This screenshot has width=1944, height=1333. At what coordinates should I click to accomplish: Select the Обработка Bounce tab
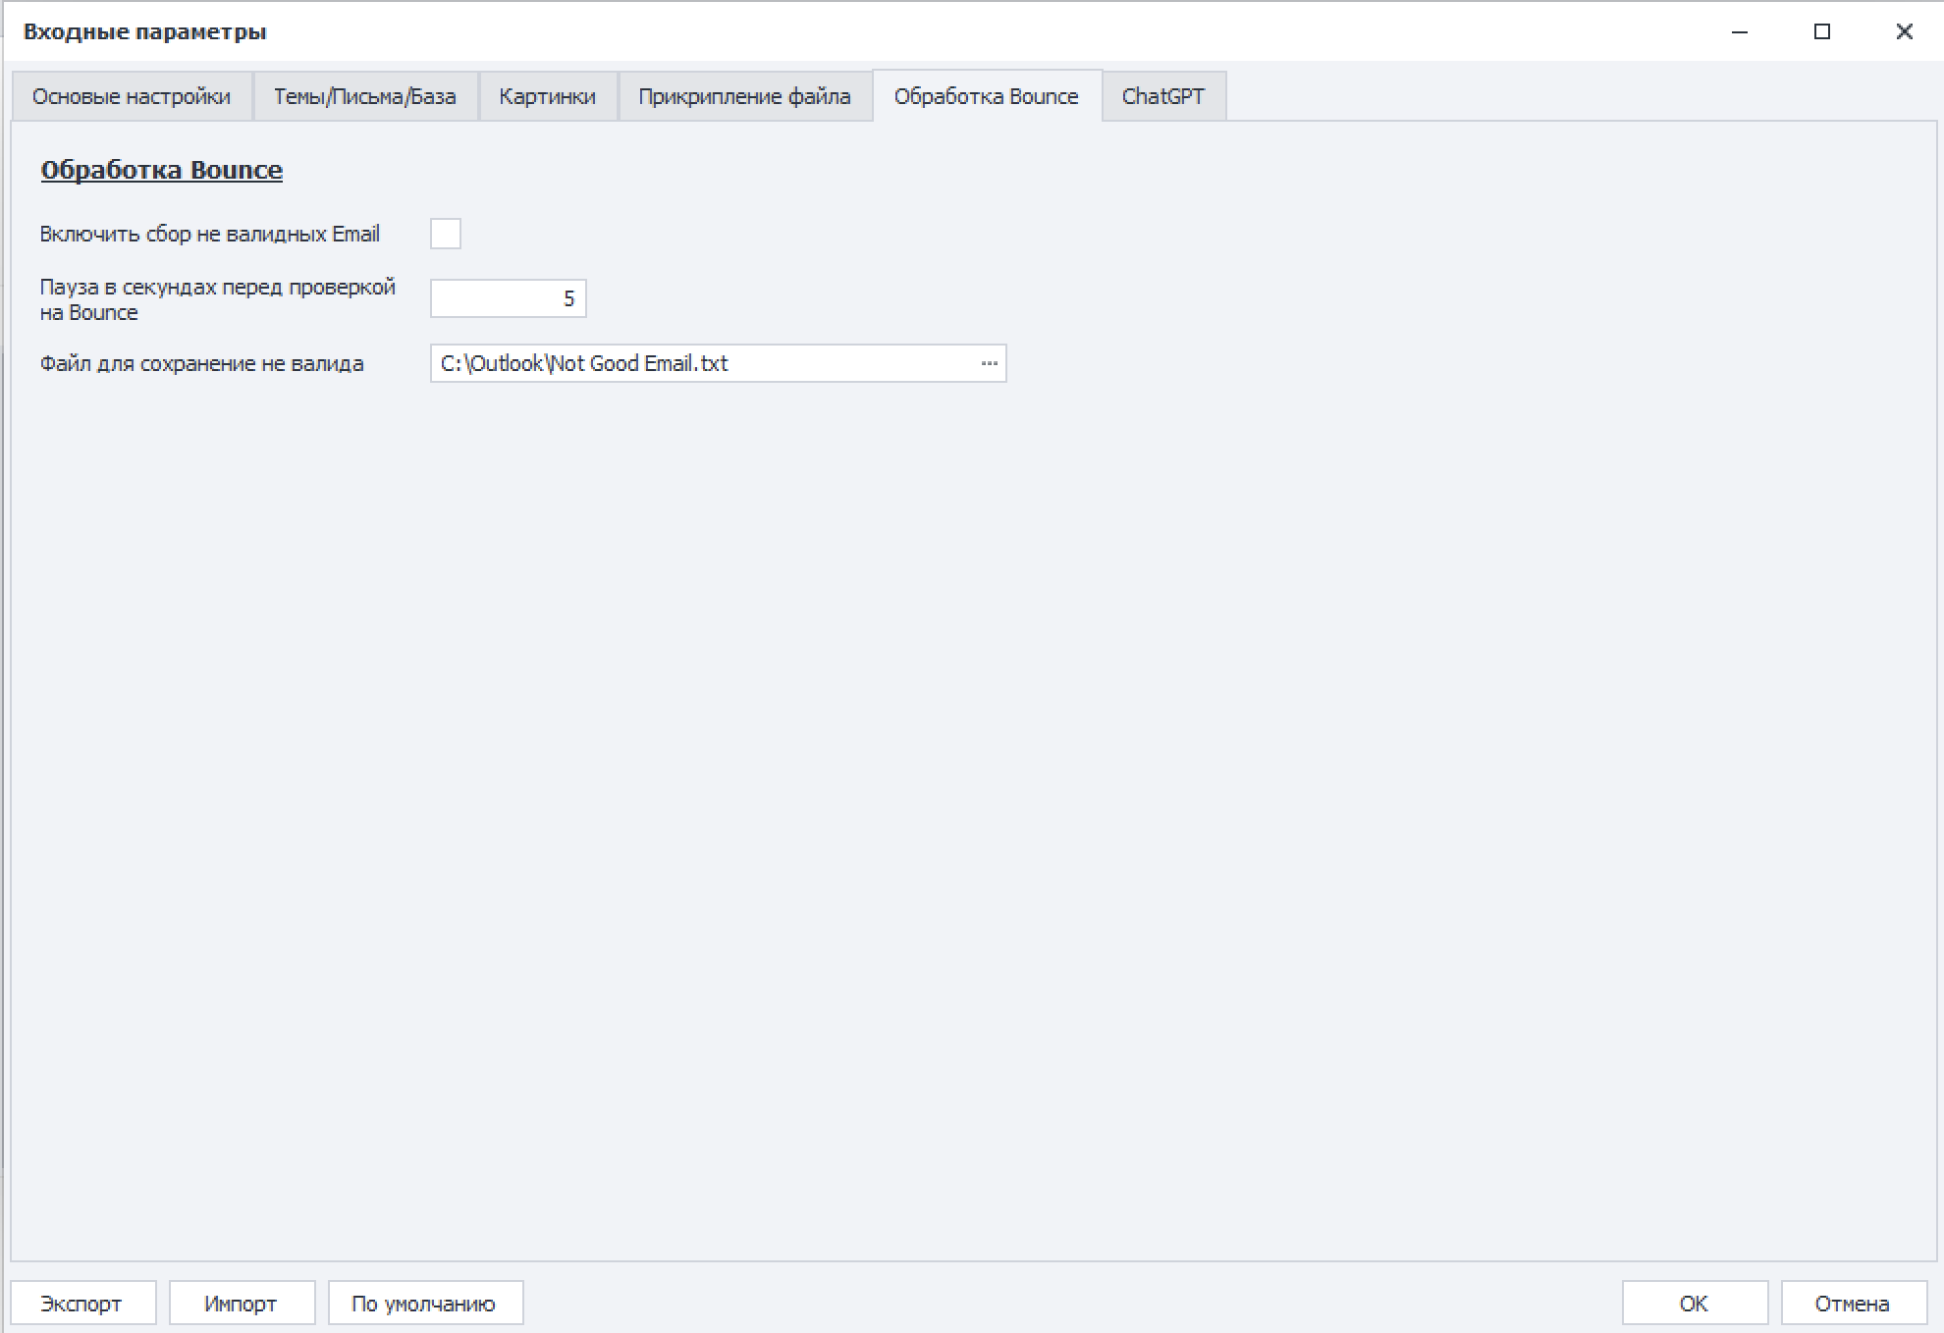click(x=986, y=96)
